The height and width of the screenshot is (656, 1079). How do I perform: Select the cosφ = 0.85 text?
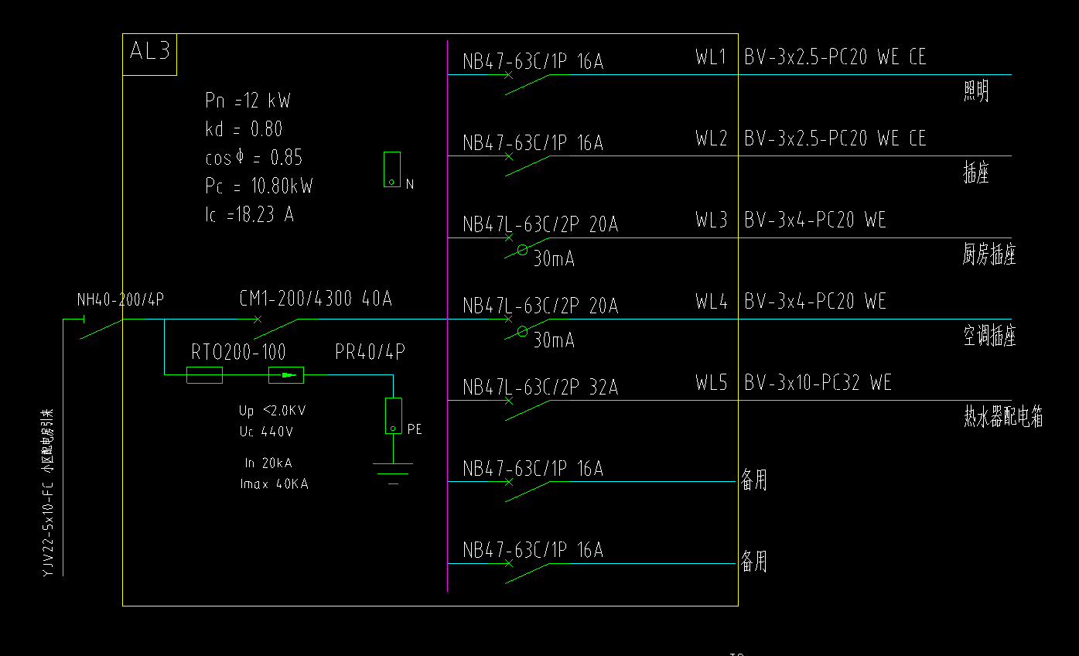click(254, 158)
